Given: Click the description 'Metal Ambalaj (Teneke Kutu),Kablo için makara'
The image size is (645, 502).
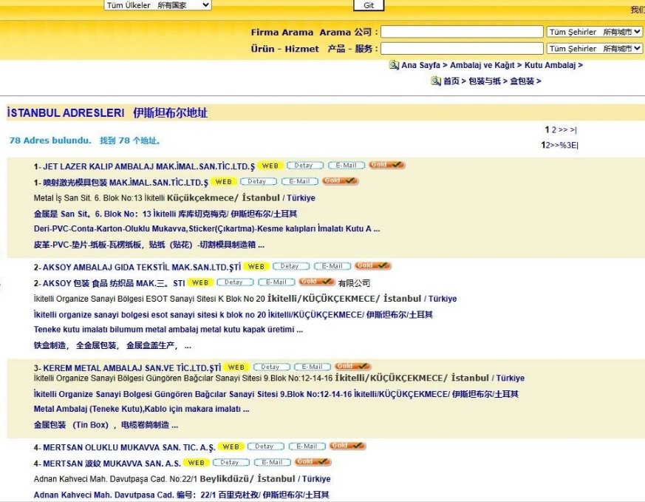Looking at the screenshot, I should 142,409.
